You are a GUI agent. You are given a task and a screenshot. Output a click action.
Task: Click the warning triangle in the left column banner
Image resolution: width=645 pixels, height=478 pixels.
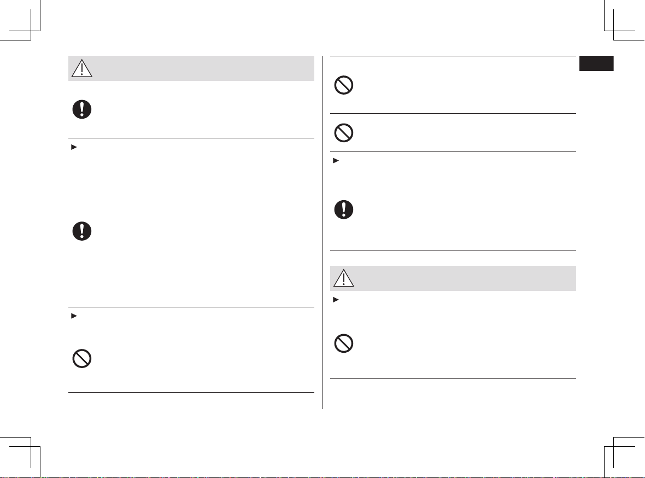(x=82, y=68)
